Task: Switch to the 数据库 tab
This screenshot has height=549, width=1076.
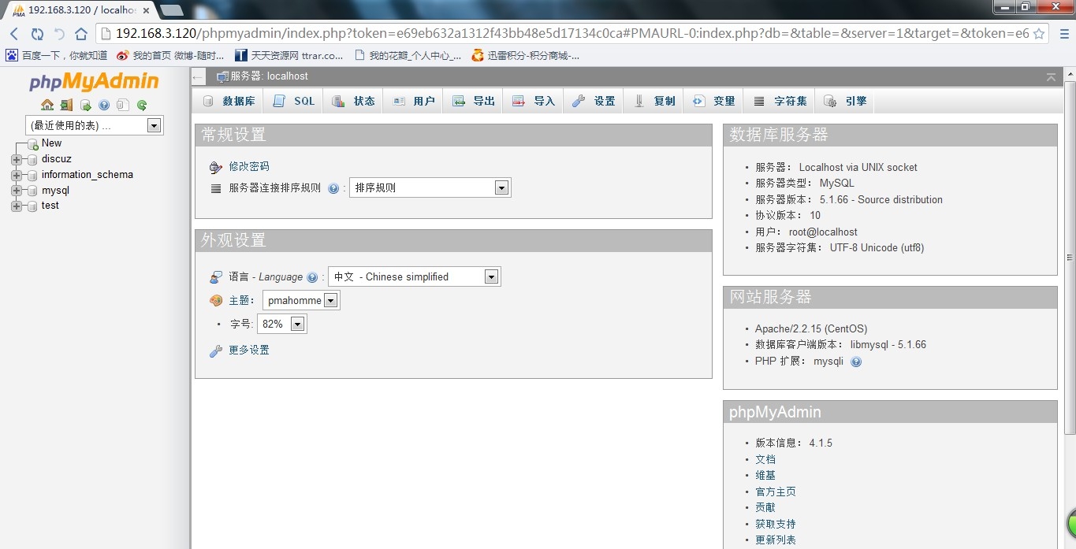Action: [x=229, y=101]
